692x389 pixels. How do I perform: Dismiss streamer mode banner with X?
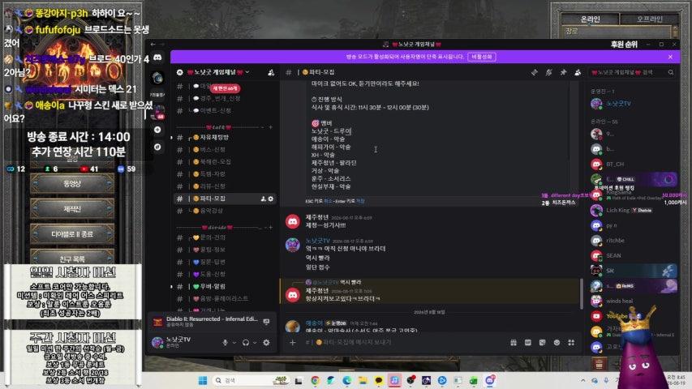tap(670, 57)
